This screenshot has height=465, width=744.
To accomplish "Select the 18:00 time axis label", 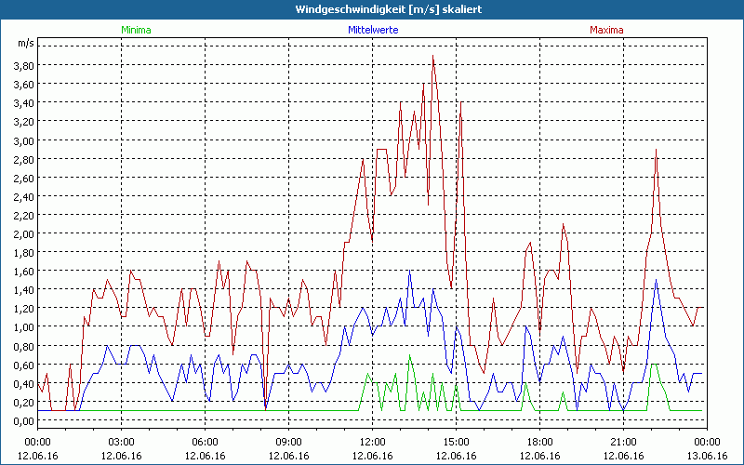I will [x=539, y=442].
